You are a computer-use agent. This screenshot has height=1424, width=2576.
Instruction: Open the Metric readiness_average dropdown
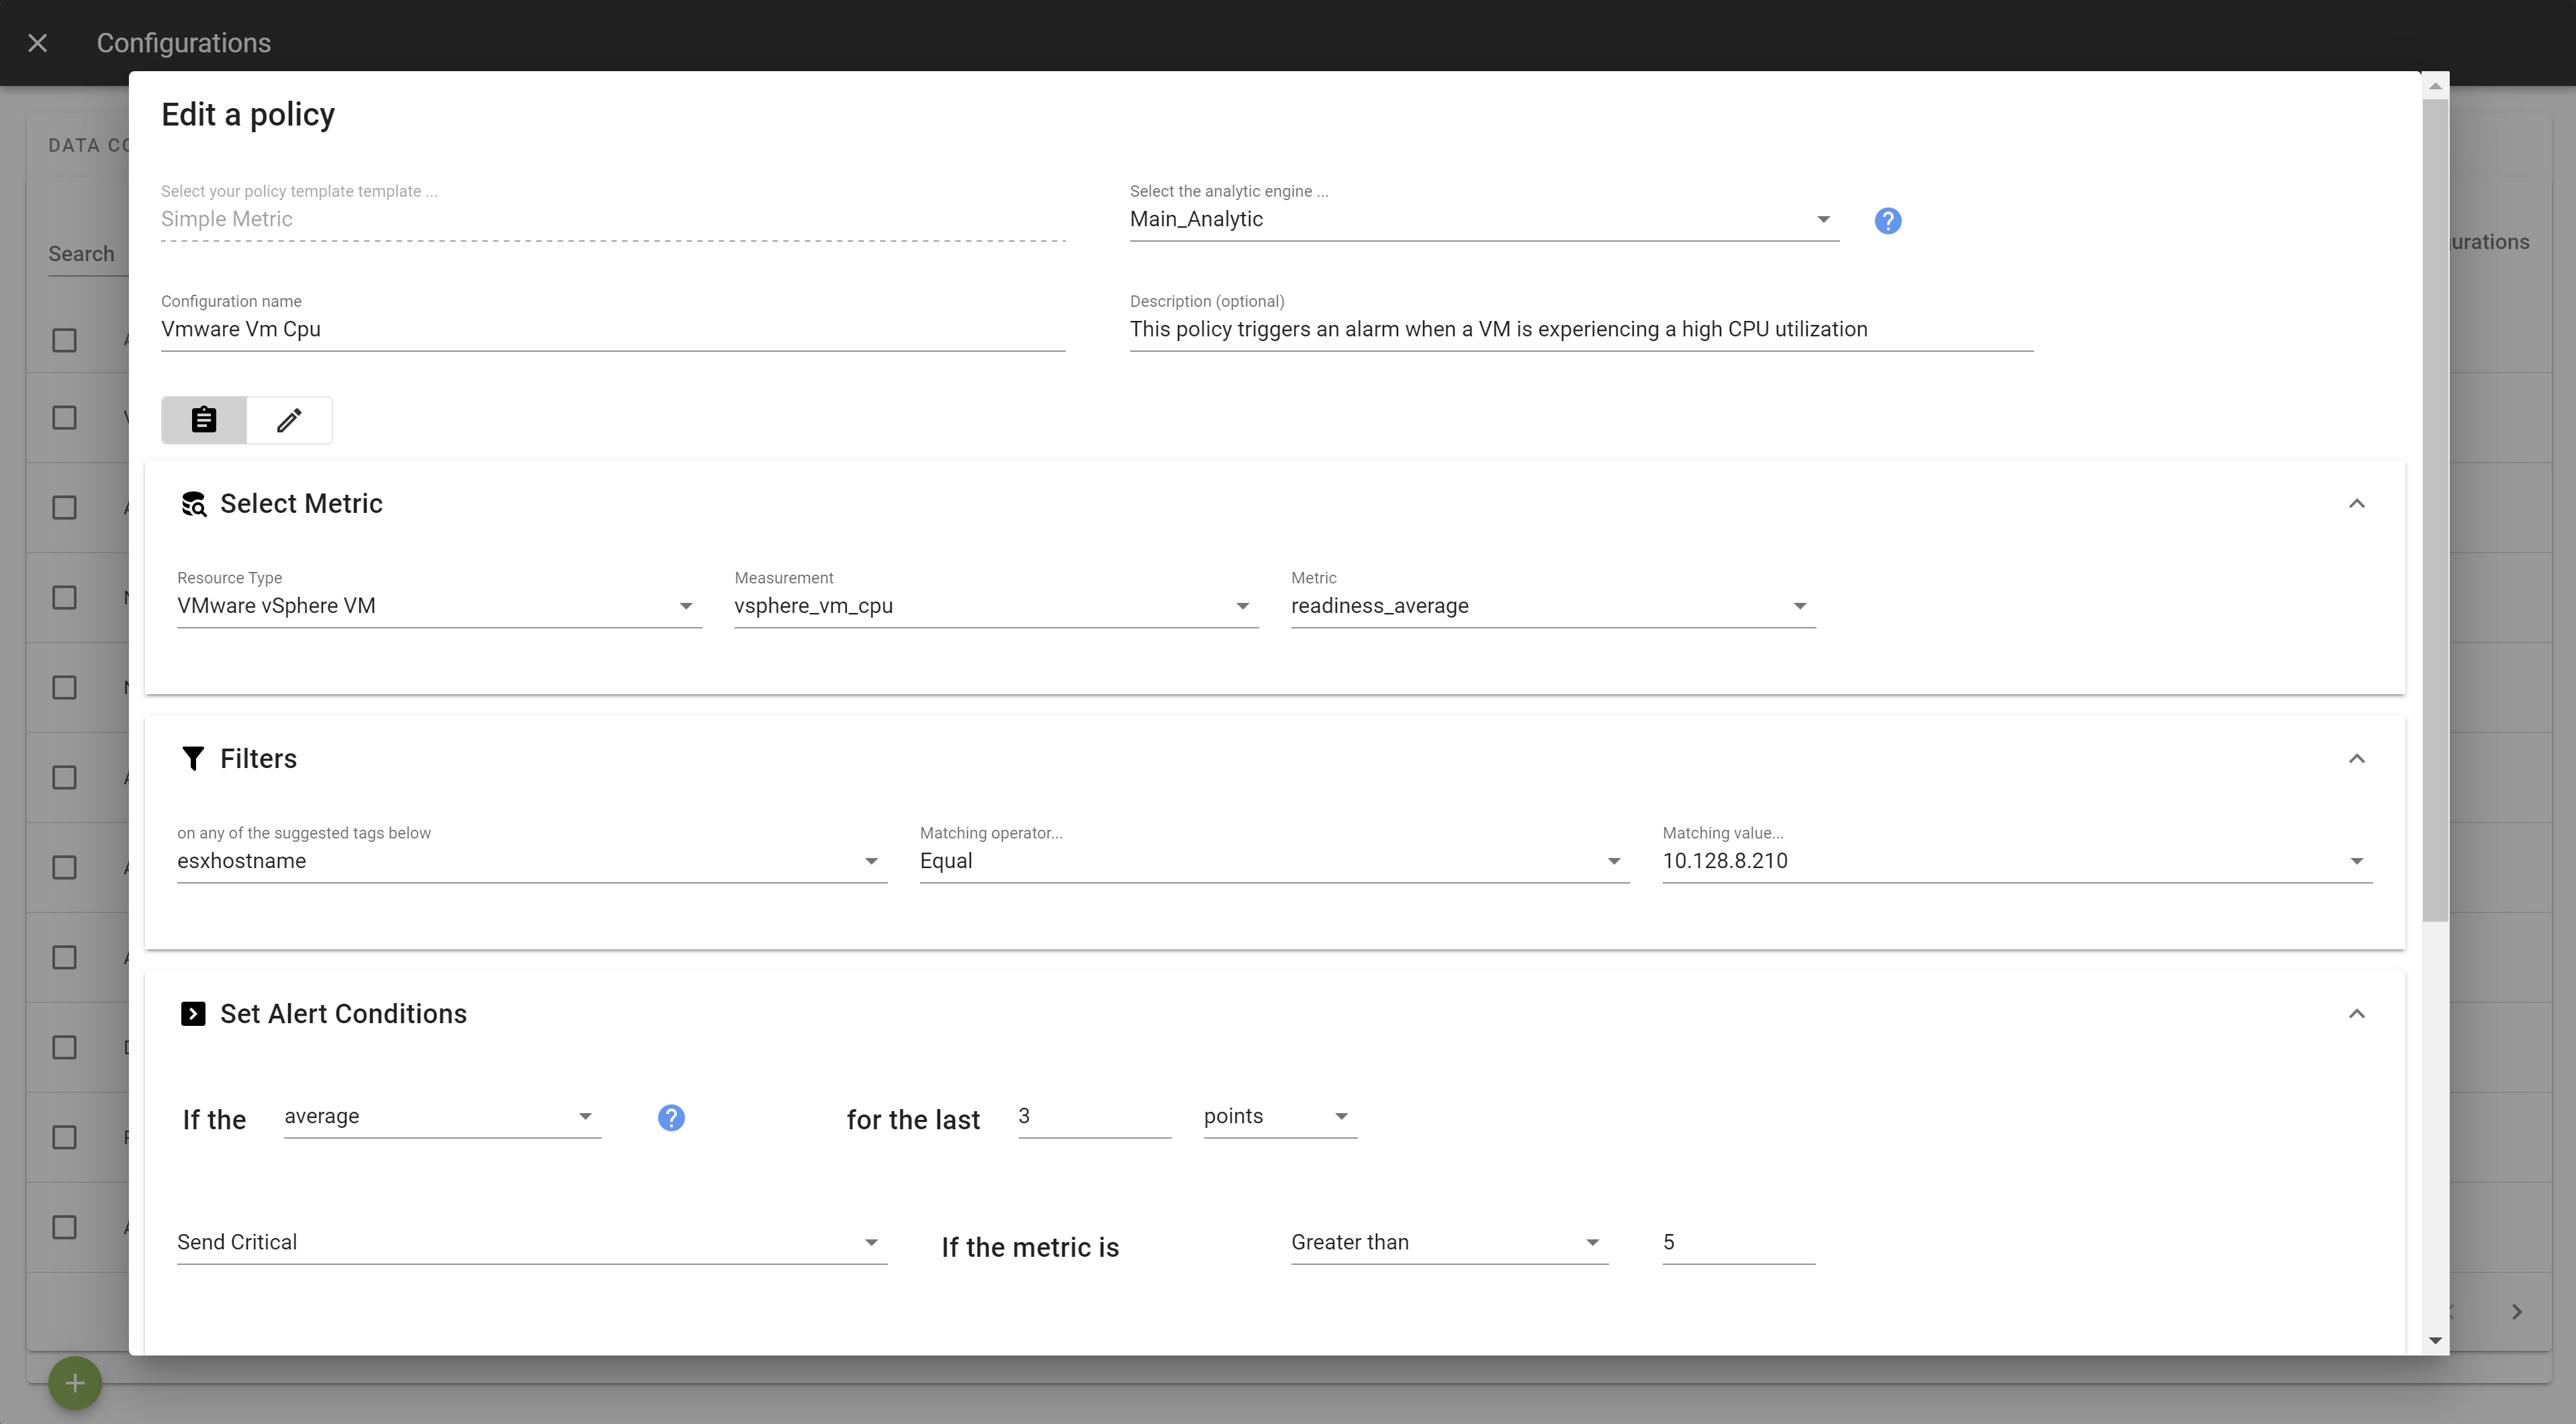pyautogui.click(x=1553, y=606)
